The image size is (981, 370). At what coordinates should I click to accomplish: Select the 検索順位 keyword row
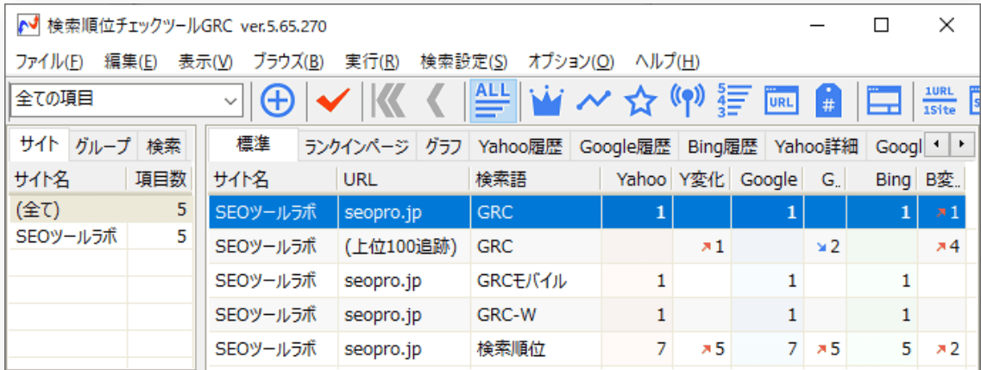[x=510, y=349]
